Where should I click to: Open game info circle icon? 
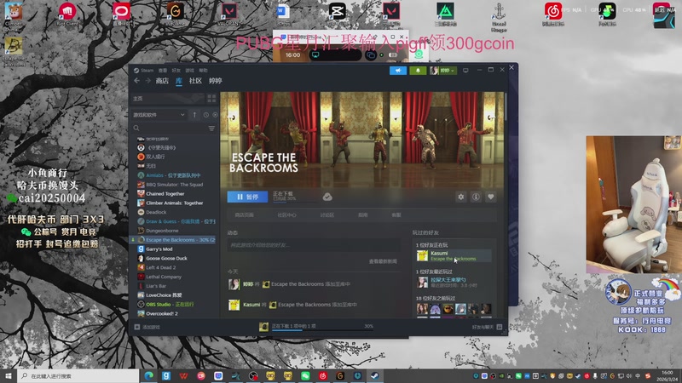(476, 197)
